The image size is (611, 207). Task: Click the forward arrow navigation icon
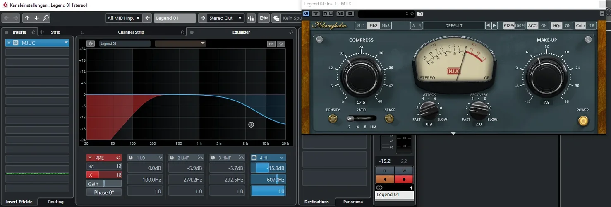click(x=16, y=18)
